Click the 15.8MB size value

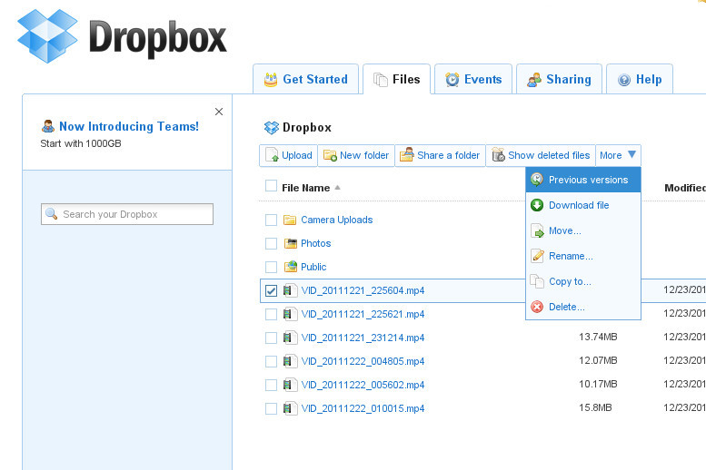pyautogui.click(x=595, y=407)
